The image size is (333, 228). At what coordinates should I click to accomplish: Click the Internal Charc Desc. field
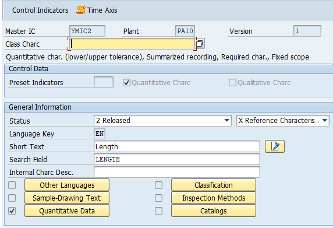point(177,172)
